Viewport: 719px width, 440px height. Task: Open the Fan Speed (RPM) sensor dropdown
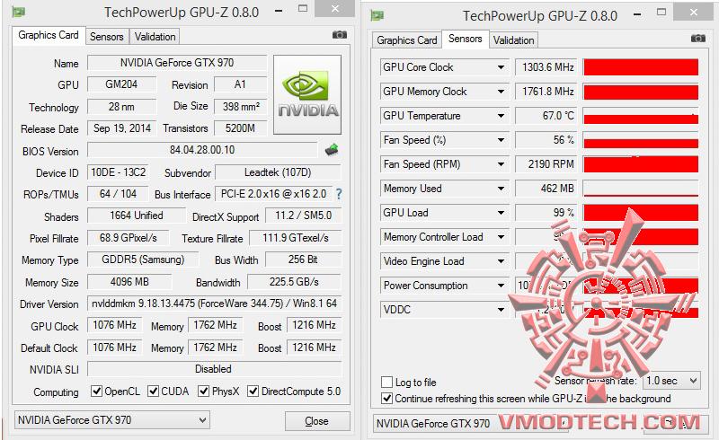tap(501, 164)
